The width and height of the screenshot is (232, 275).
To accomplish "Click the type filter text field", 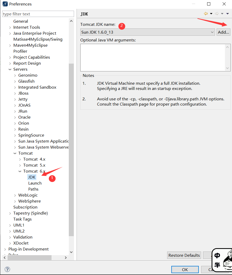I will pyautogui.click(x=38, y=14).
